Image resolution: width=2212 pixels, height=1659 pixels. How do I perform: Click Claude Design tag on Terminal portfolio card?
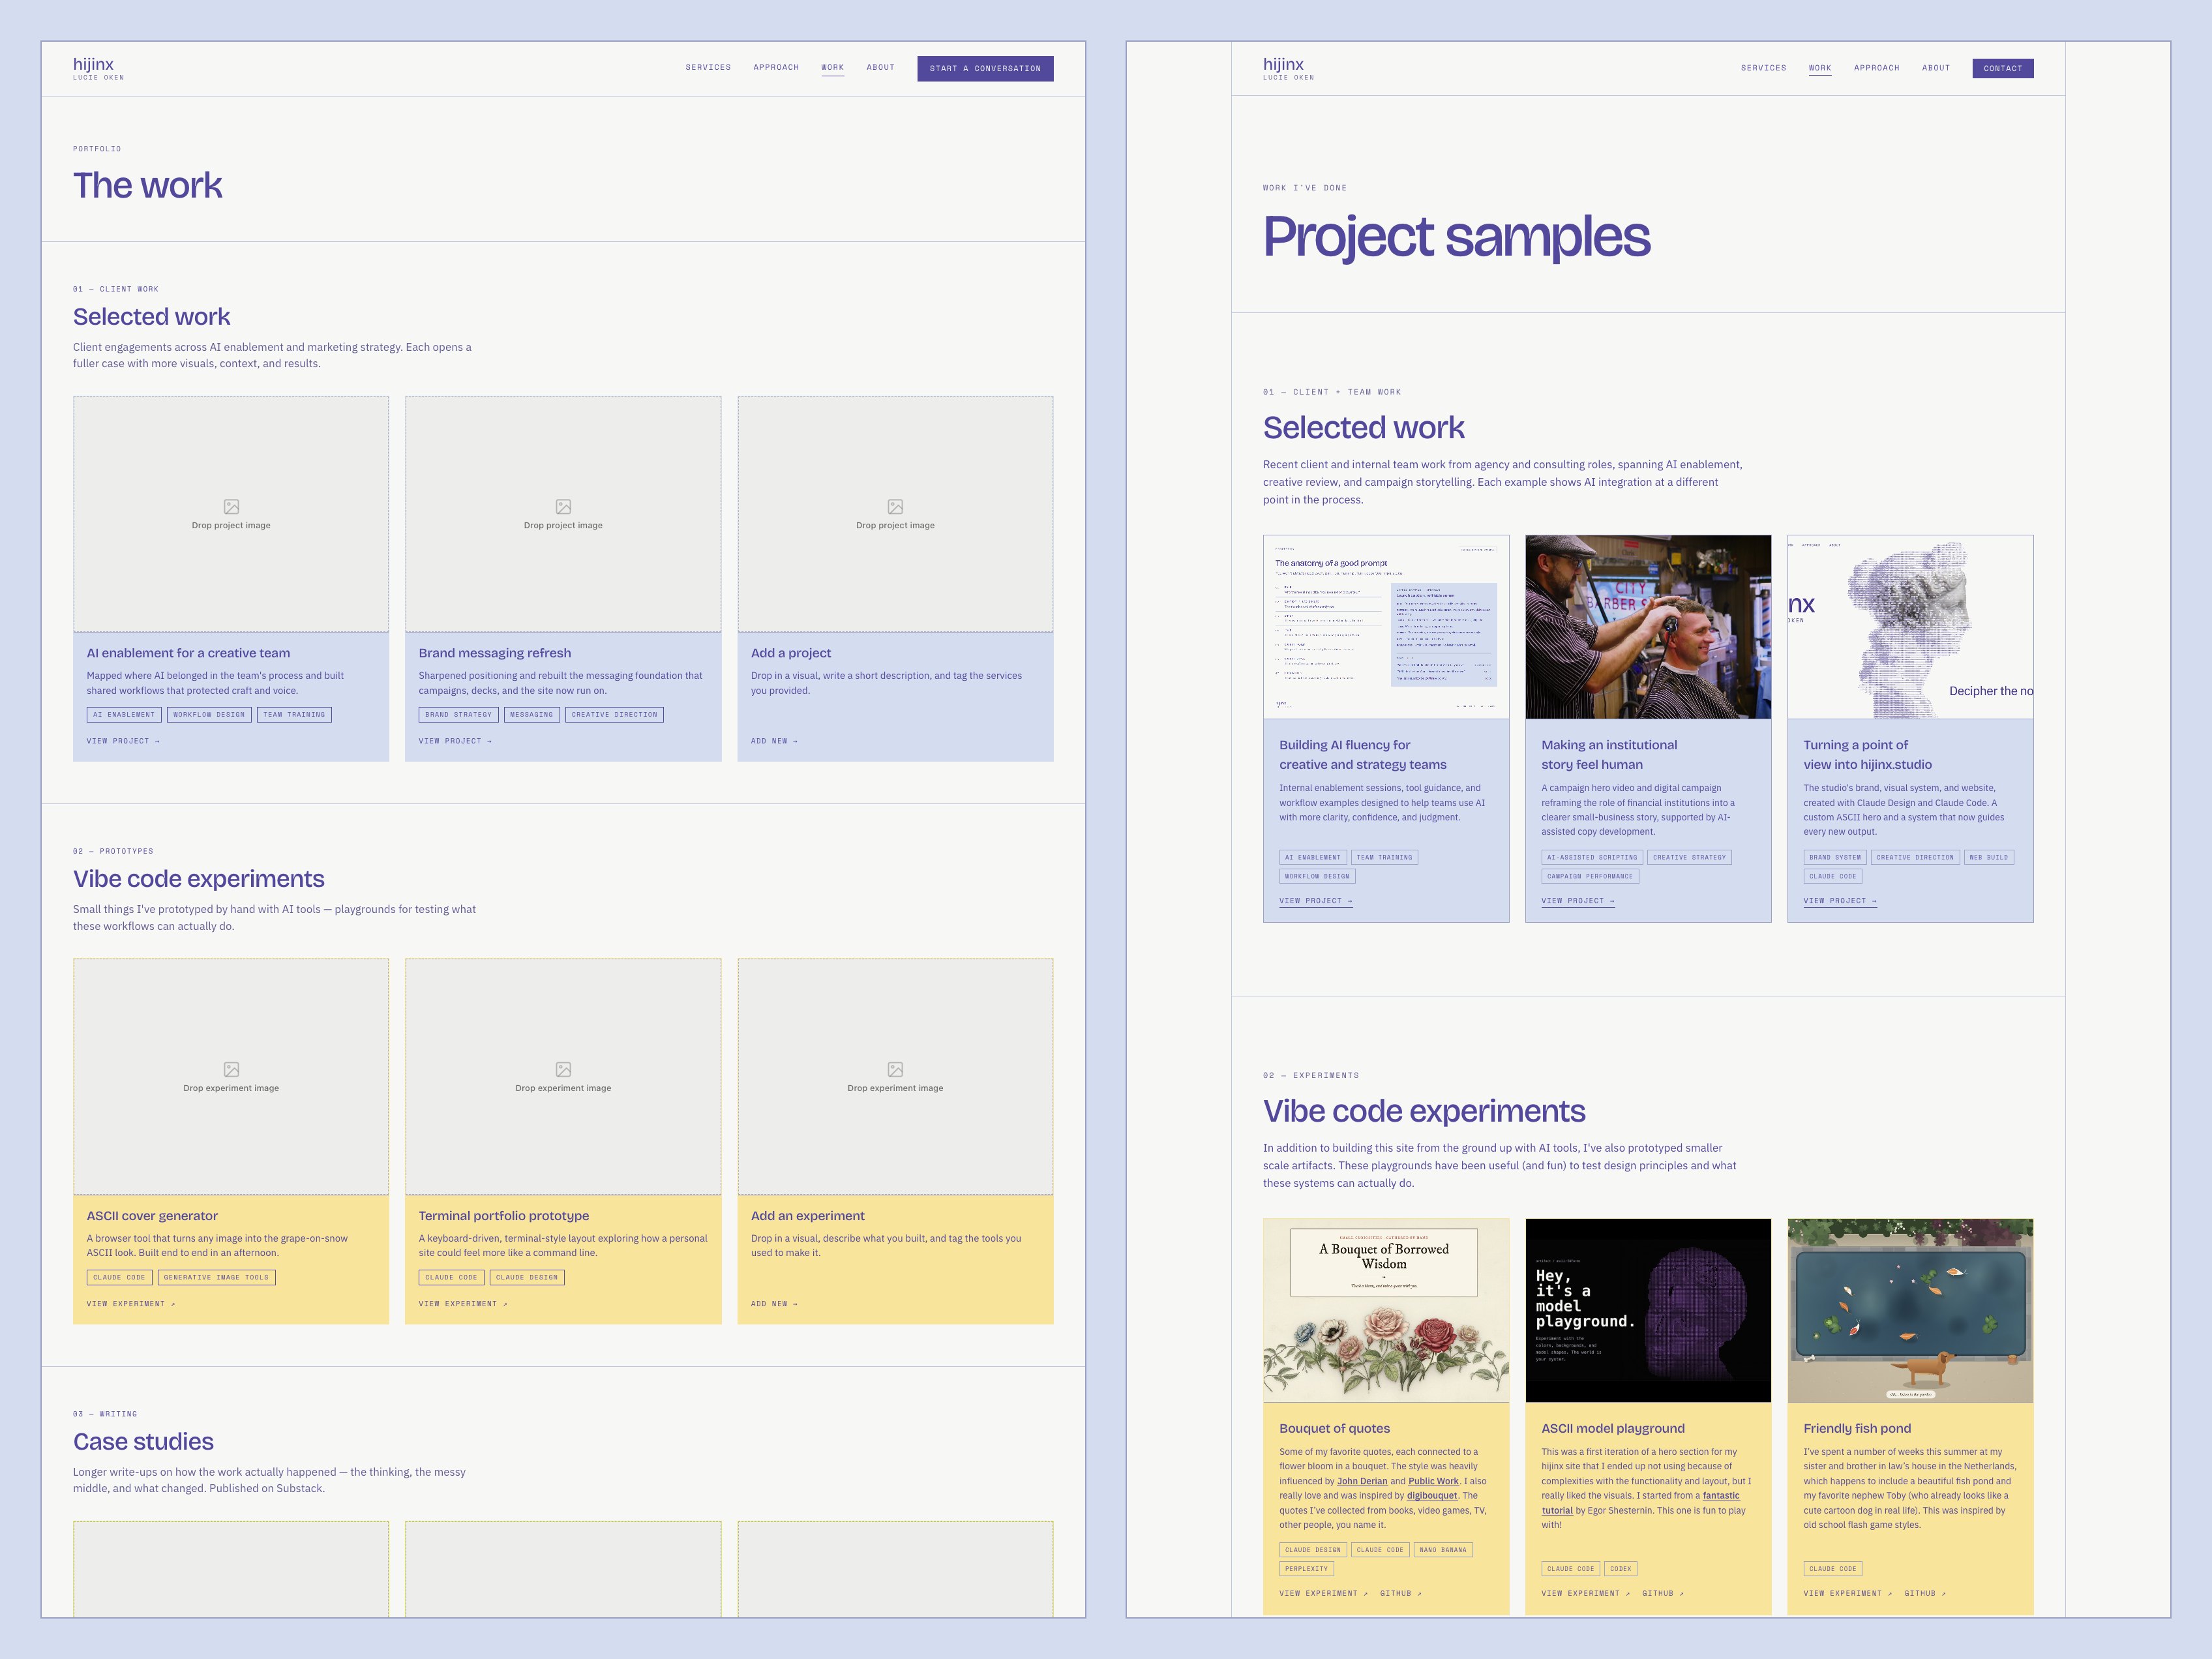point(527,1277)
